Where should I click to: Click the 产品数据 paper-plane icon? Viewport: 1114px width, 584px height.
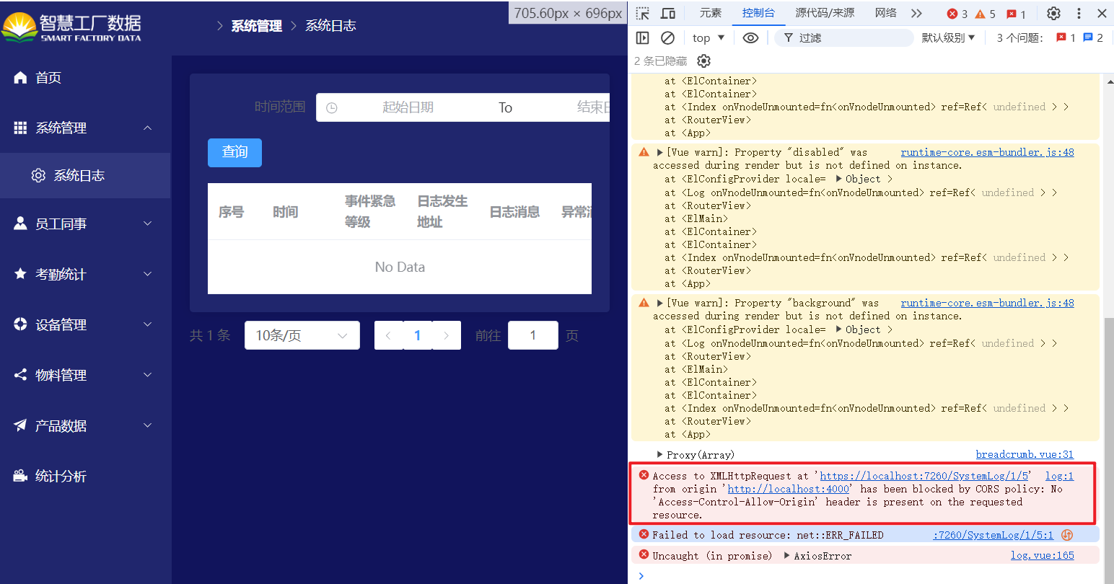20,425
